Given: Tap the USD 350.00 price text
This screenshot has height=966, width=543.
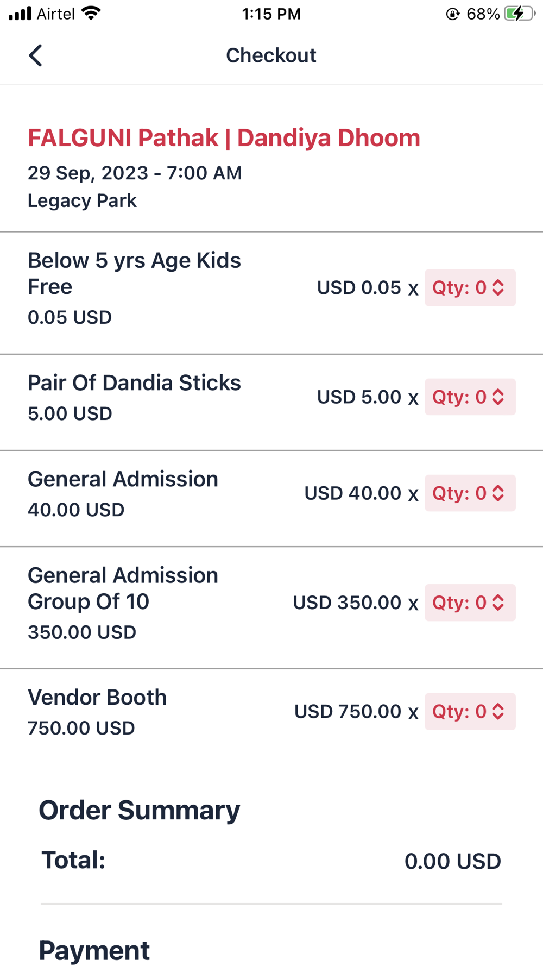Looking at the screenshot, I should (x=347, y=603).
